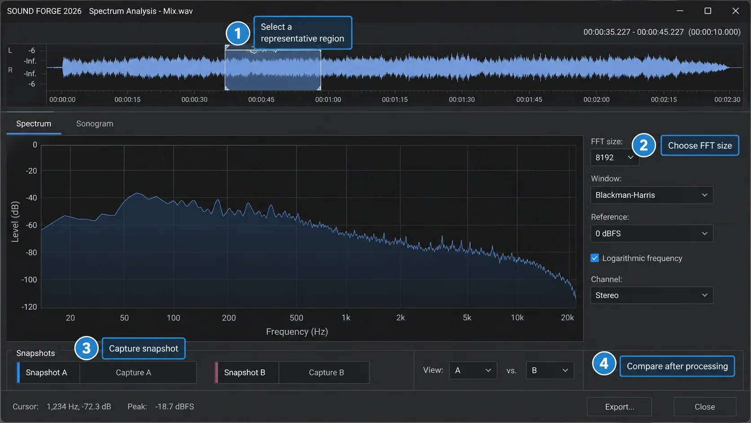Click the spectrum graph near 1k
Image resolution: width=751 pixels, height=423 pixels.
click(x=346, y=226)
